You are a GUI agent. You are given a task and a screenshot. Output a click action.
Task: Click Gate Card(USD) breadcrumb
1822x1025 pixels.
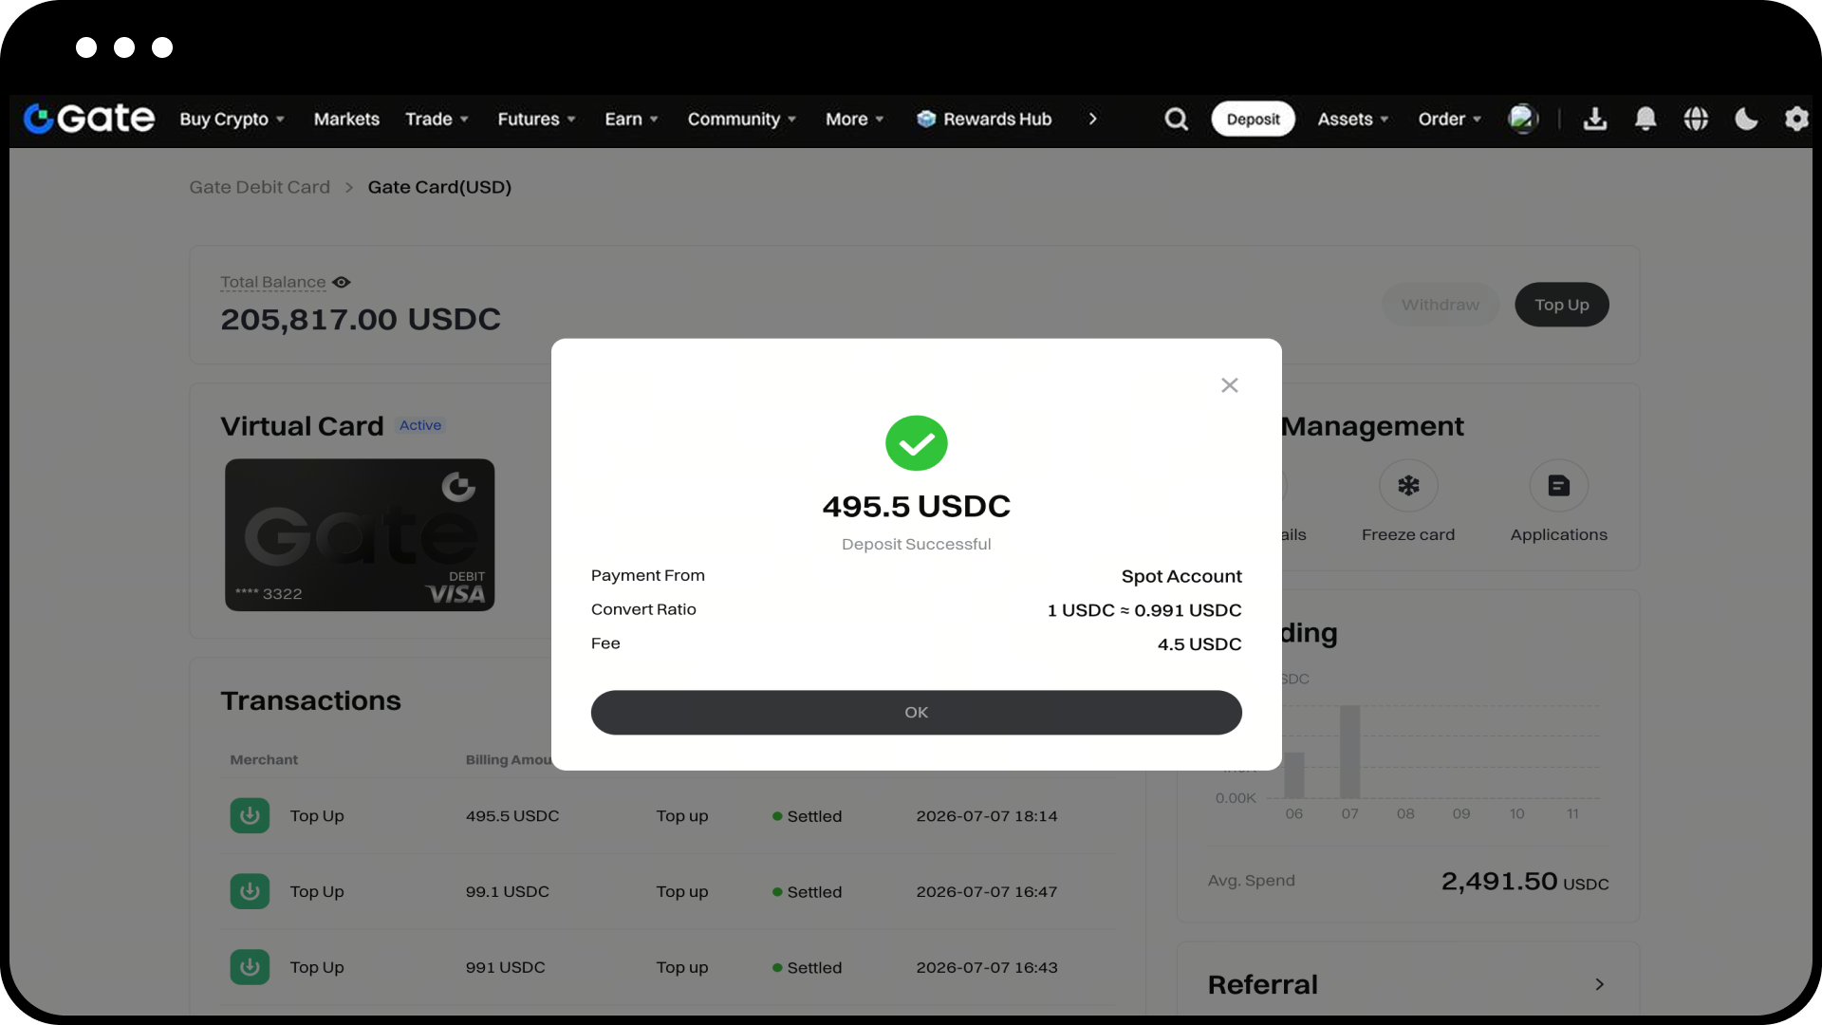click(x=439, y=187)
